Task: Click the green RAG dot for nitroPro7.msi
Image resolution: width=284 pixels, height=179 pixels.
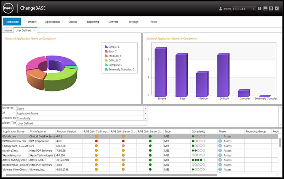Action: click(150, 151)
